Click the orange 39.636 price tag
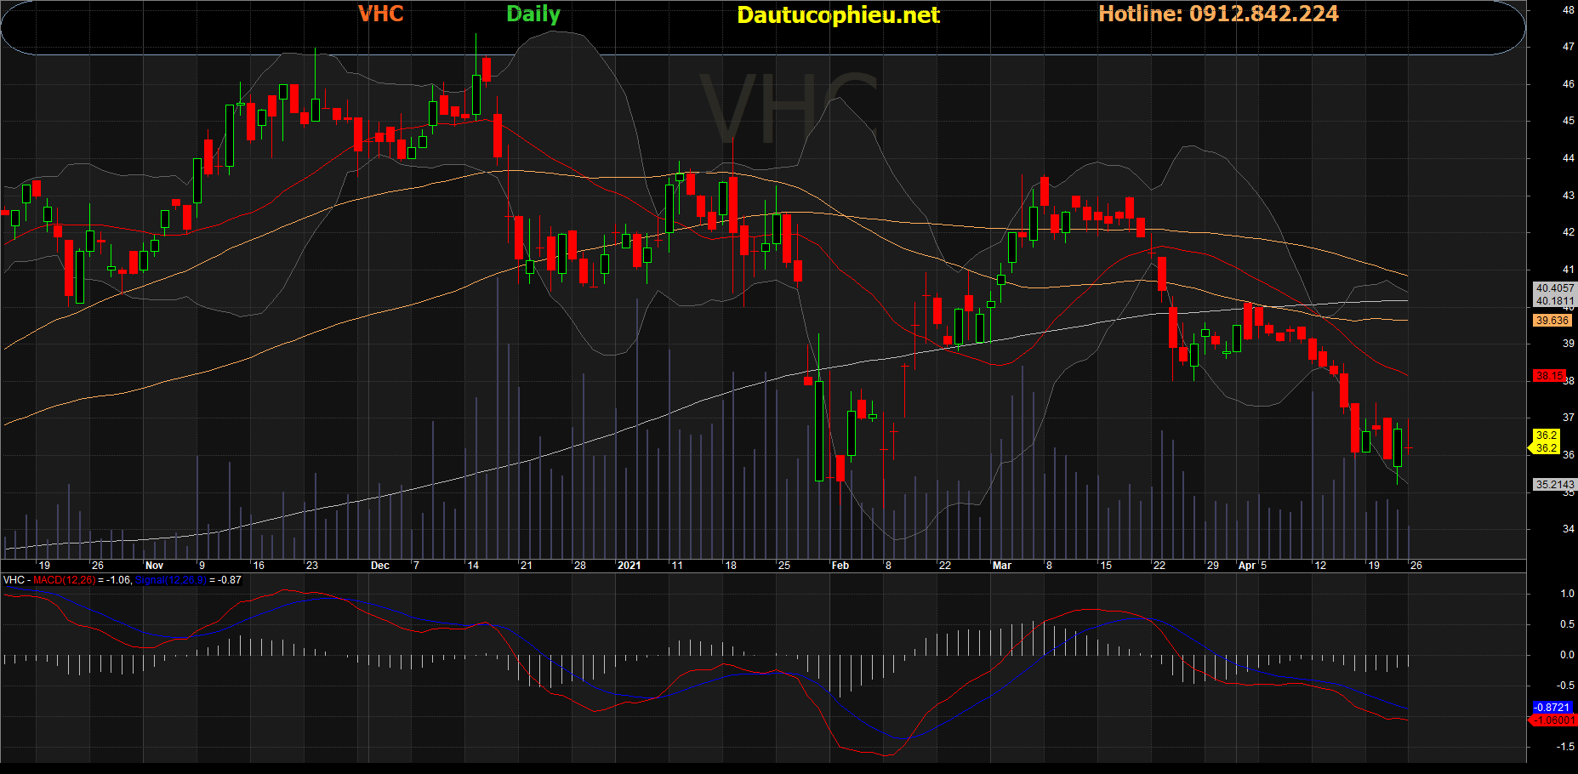 (1552, 321)
